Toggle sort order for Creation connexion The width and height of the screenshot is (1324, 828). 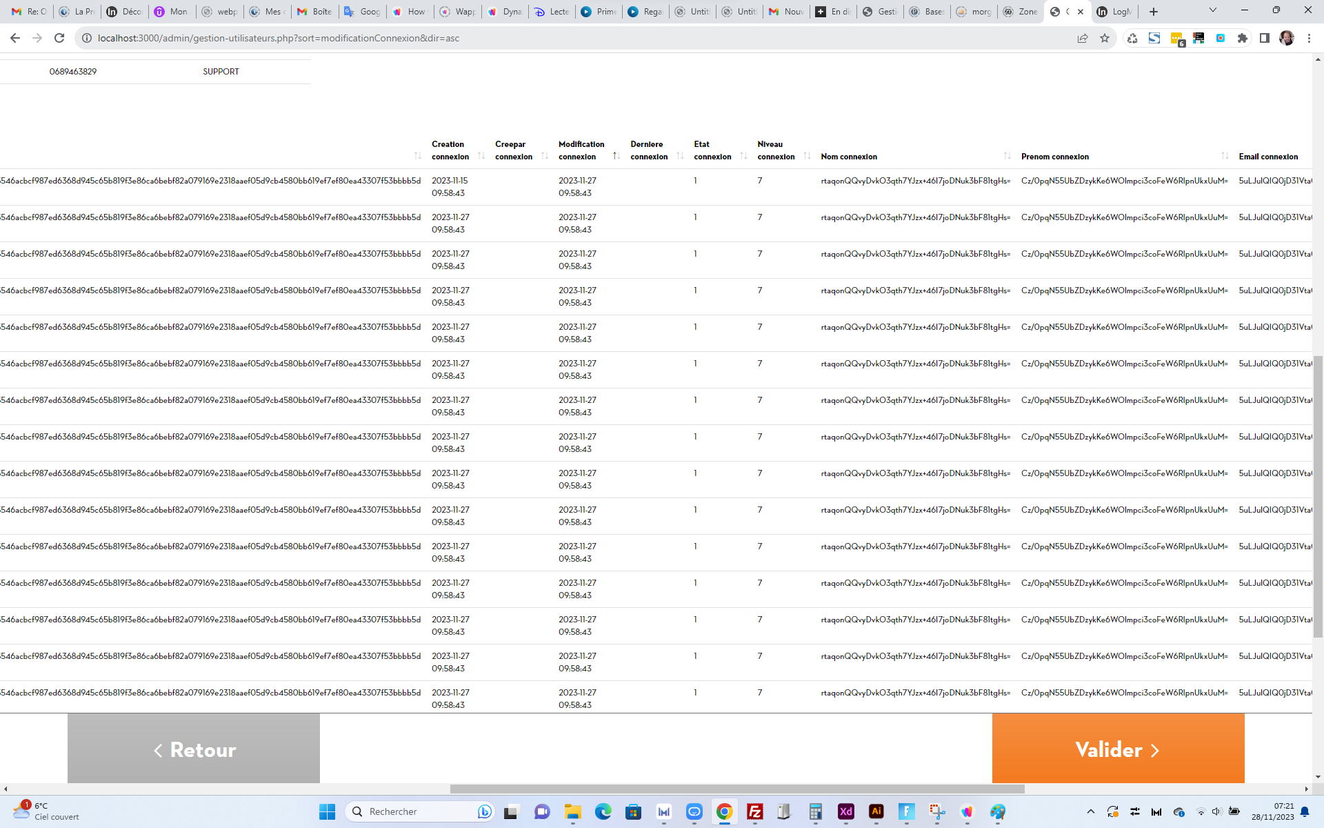pyautogui.click(x=481, y=156)
